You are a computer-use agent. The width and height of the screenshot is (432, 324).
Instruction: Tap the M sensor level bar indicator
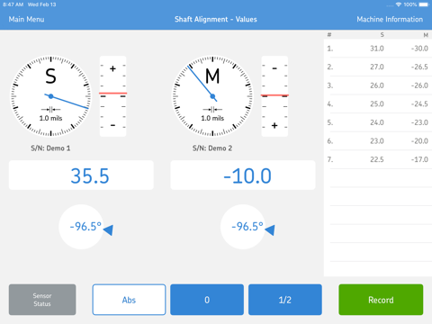coord(274,96)
